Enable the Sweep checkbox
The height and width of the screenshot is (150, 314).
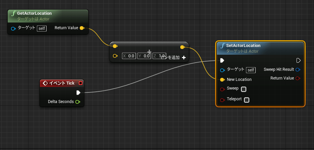(x=244, y=89)
